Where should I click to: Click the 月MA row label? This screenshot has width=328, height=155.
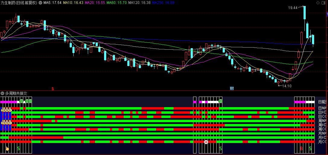(322, 133)
